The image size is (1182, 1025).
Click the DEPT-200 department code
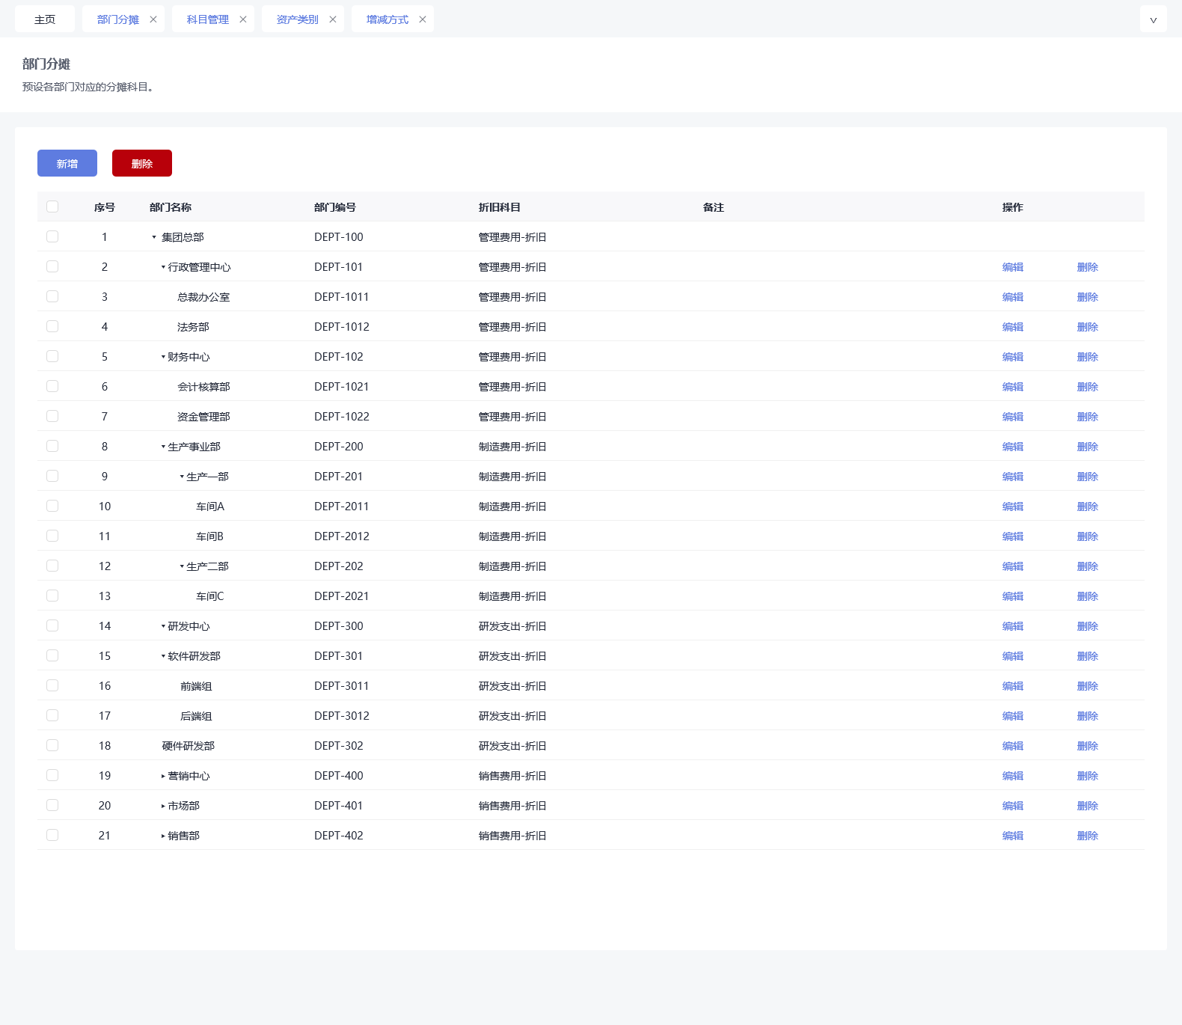tap(339, 447)
